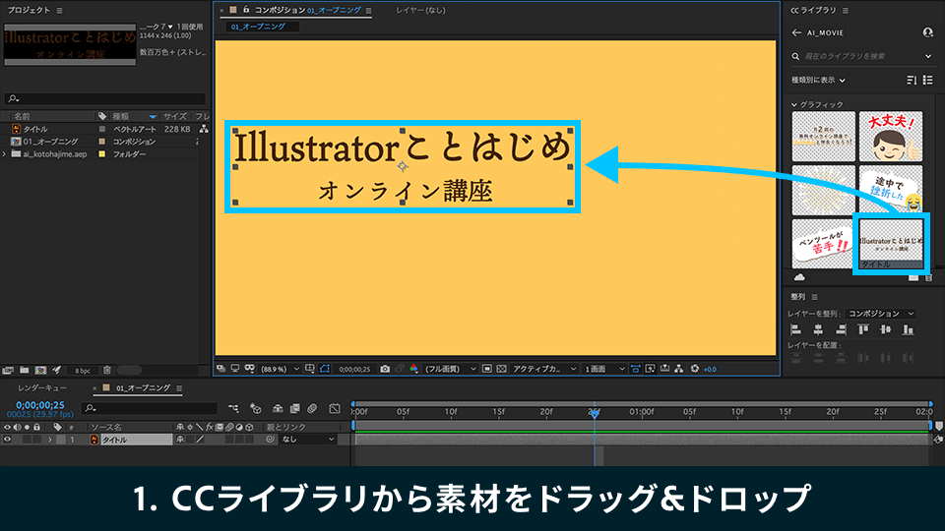Open the composition flowchart icon in viewer
This screenshot has width=945, height=531.
click(679, 369)
